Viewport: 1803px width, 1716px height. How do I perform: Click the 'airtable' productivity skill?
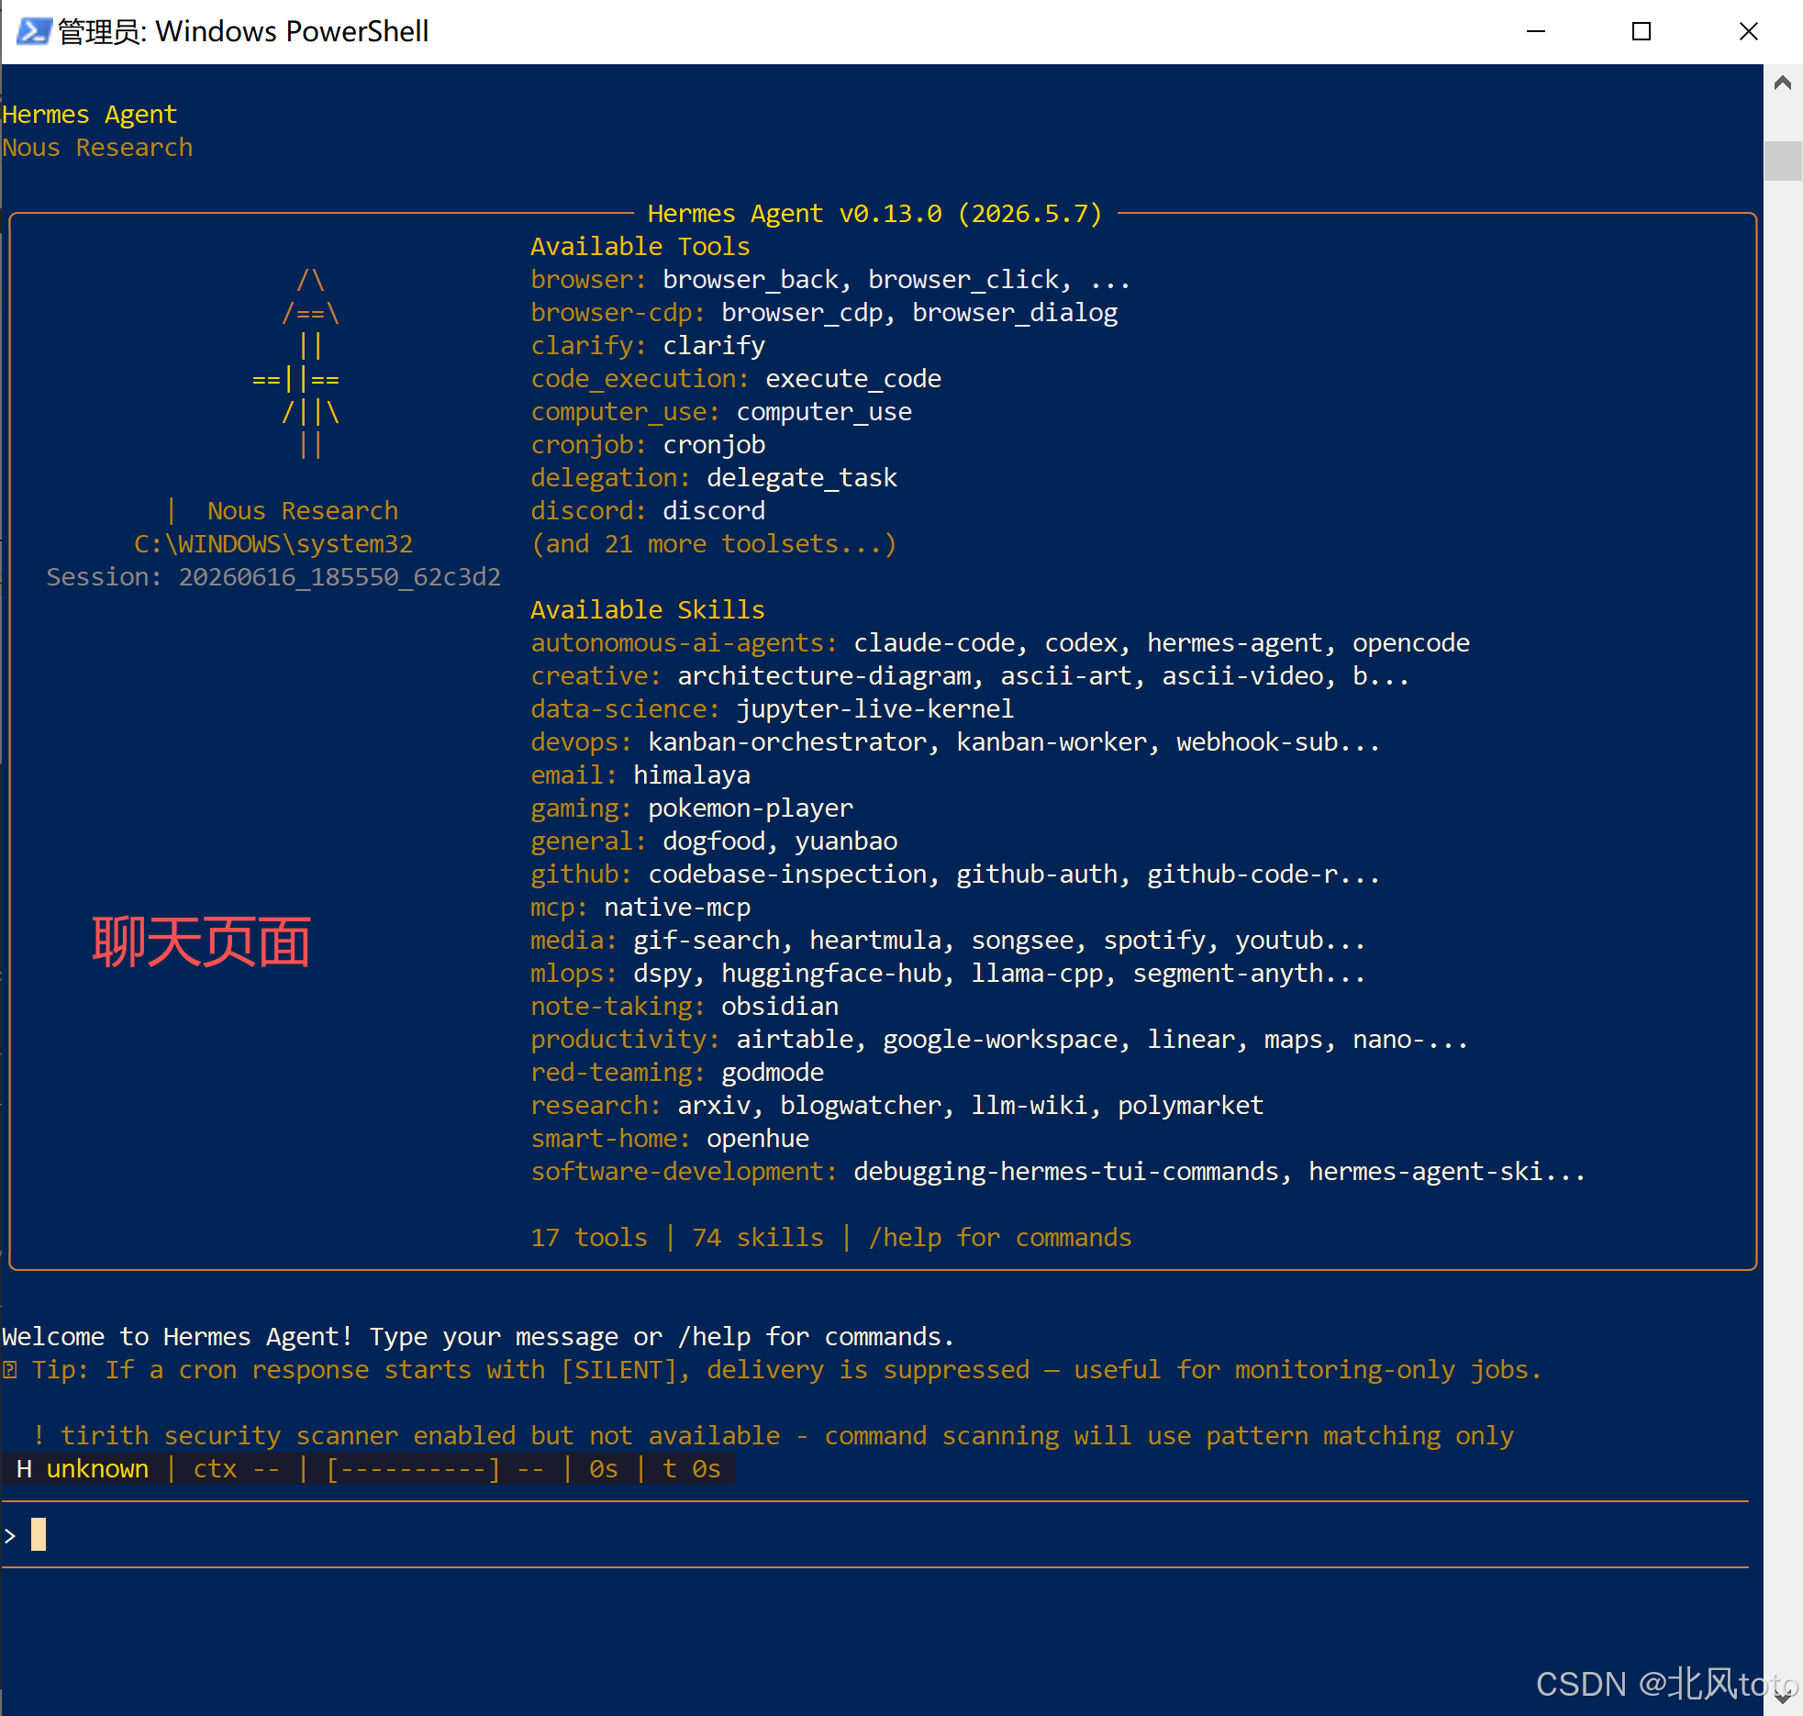coord(795,1040)
